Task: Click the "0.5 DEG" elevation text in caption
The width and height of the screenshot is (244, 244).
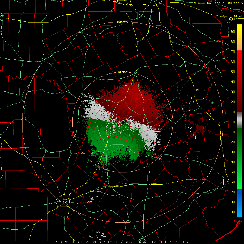Action: click(x=123, y=242)
